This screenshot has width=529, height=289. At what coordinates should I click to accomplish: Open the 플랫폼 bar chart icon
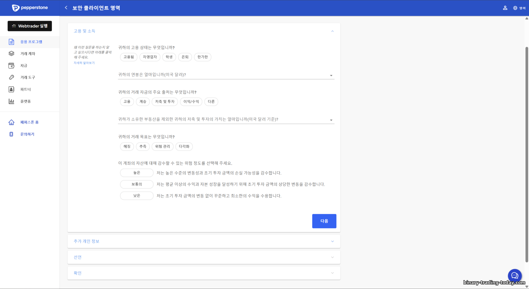pos(11,101)
